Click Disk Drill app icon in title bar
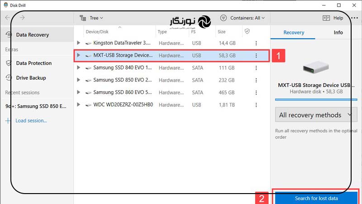Image resolution: width=362 pixels, height=204 pixels. coord(6,5)
